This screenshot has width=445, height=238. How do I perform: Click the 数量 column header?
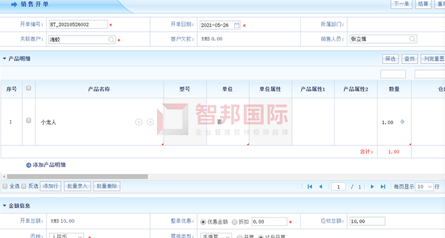point(394,89)
